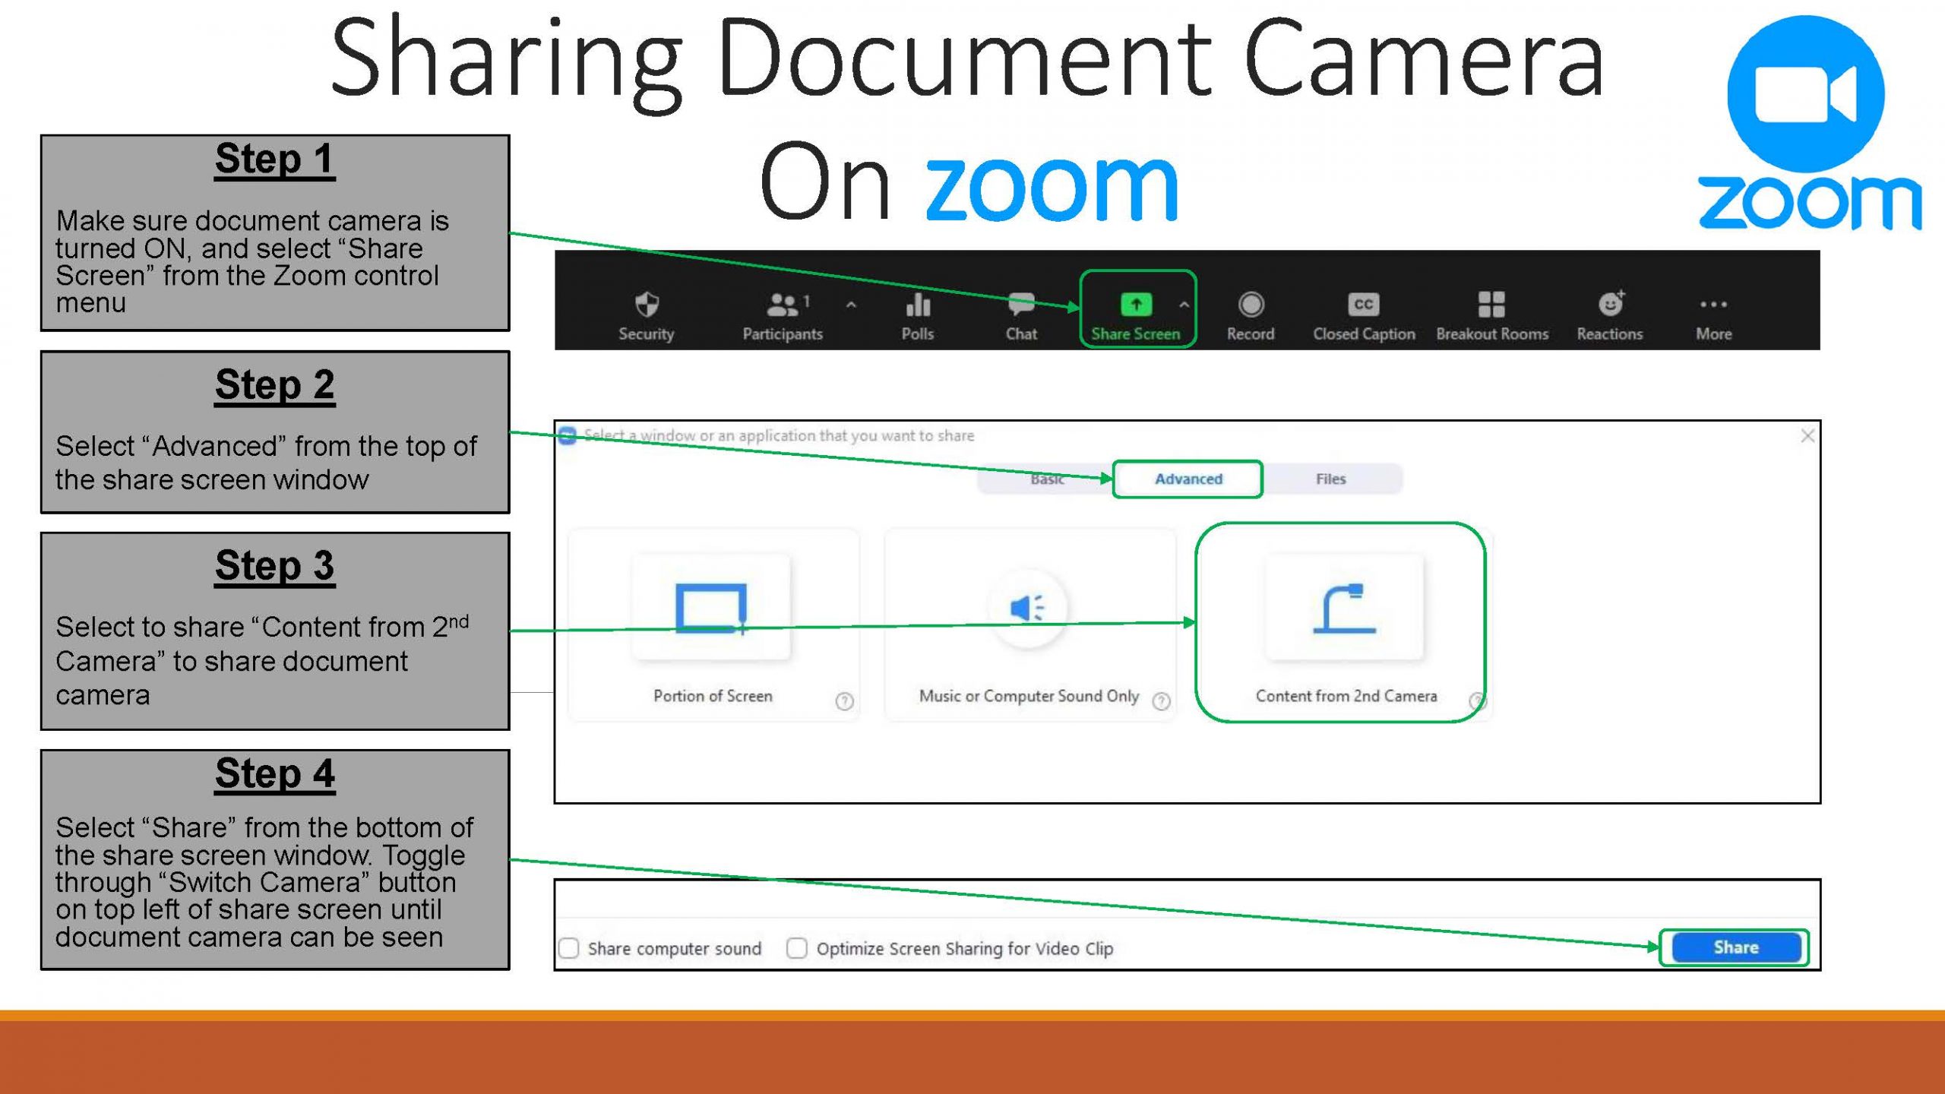Screen dimensions: 1945x1094
Task: Open the Chat bubble icon
Action: 1021,305
